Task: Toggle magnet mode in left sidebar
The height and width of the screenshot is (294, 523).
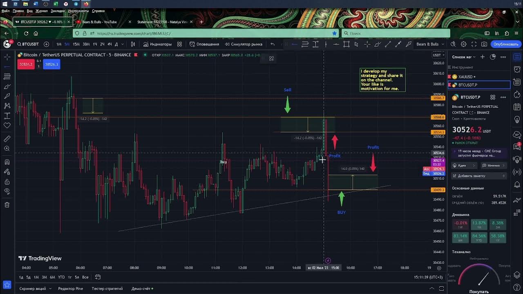Action: click(x=7, y=162)
